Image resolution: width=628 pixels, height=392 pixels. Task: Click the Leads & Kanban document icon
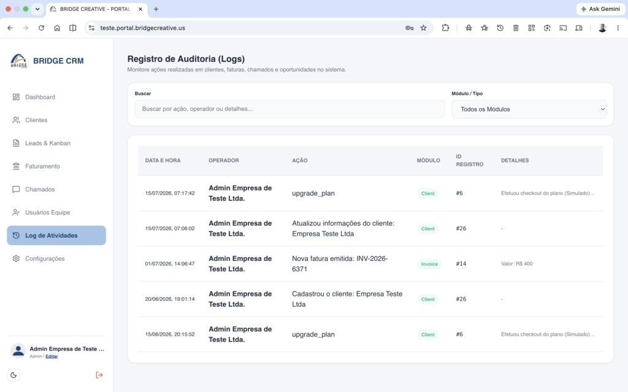pyautogui.click(x=16, y=143)
